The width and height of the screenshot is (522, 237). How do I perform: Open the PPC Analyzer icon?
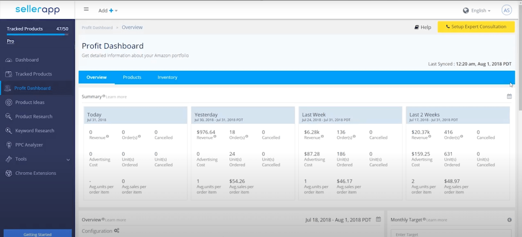coord(9,145)
